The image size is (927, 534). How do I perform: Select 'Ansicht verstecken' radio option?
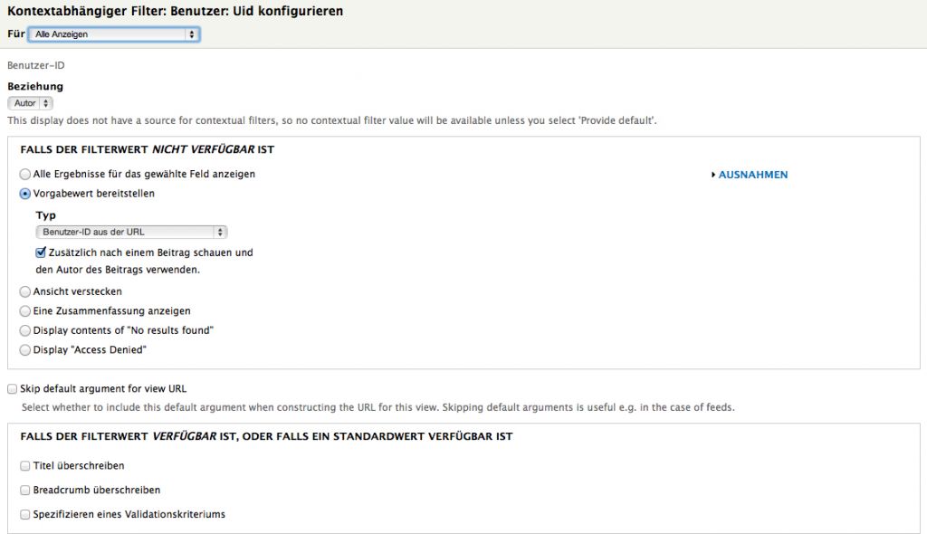click(25, 292)
